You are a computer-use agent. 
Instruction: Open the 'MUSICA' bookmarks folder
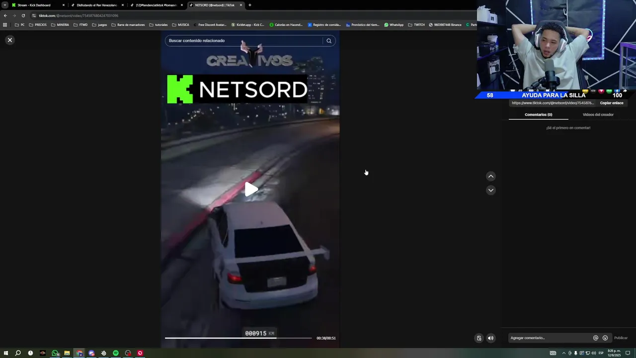(x=180, y=25)
